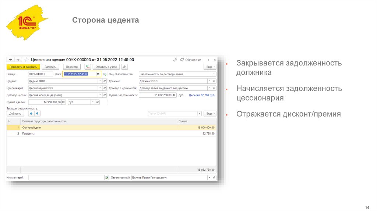Show Дт/Кт postings icon
The height and width of the screenshot is (211, 377).
point(88,67)
